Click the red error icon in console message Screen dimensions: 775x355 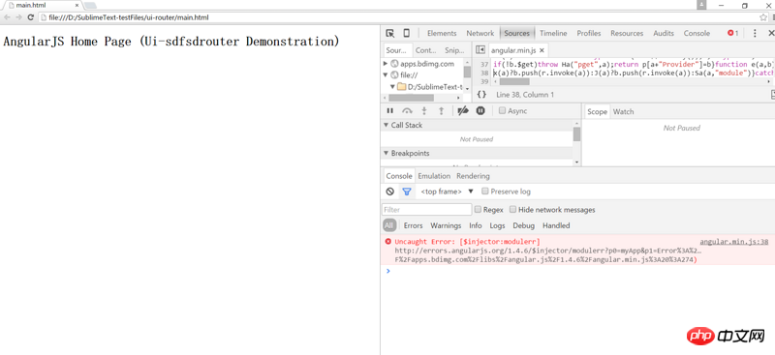click(x=388, y=242)
